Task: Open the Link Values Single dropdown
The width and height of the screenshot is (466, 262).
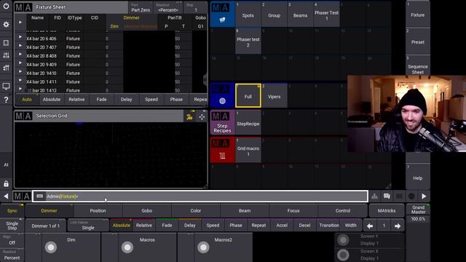Action: point(88,226)
